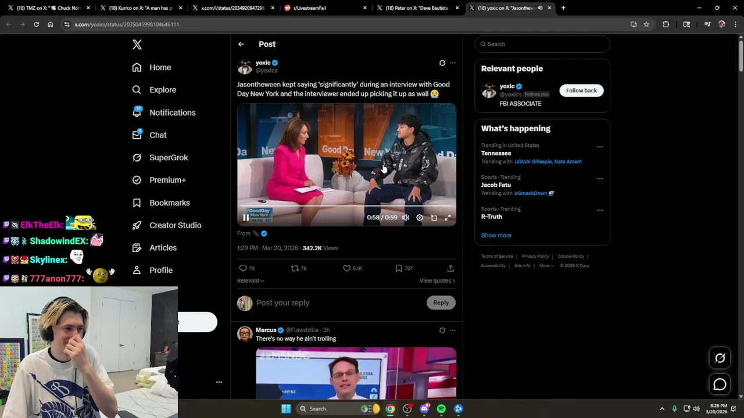Open more options for Tennessee trend
The height and width of the screenshot is (418, 744).
pyautogui.click(x=600, y=147)
